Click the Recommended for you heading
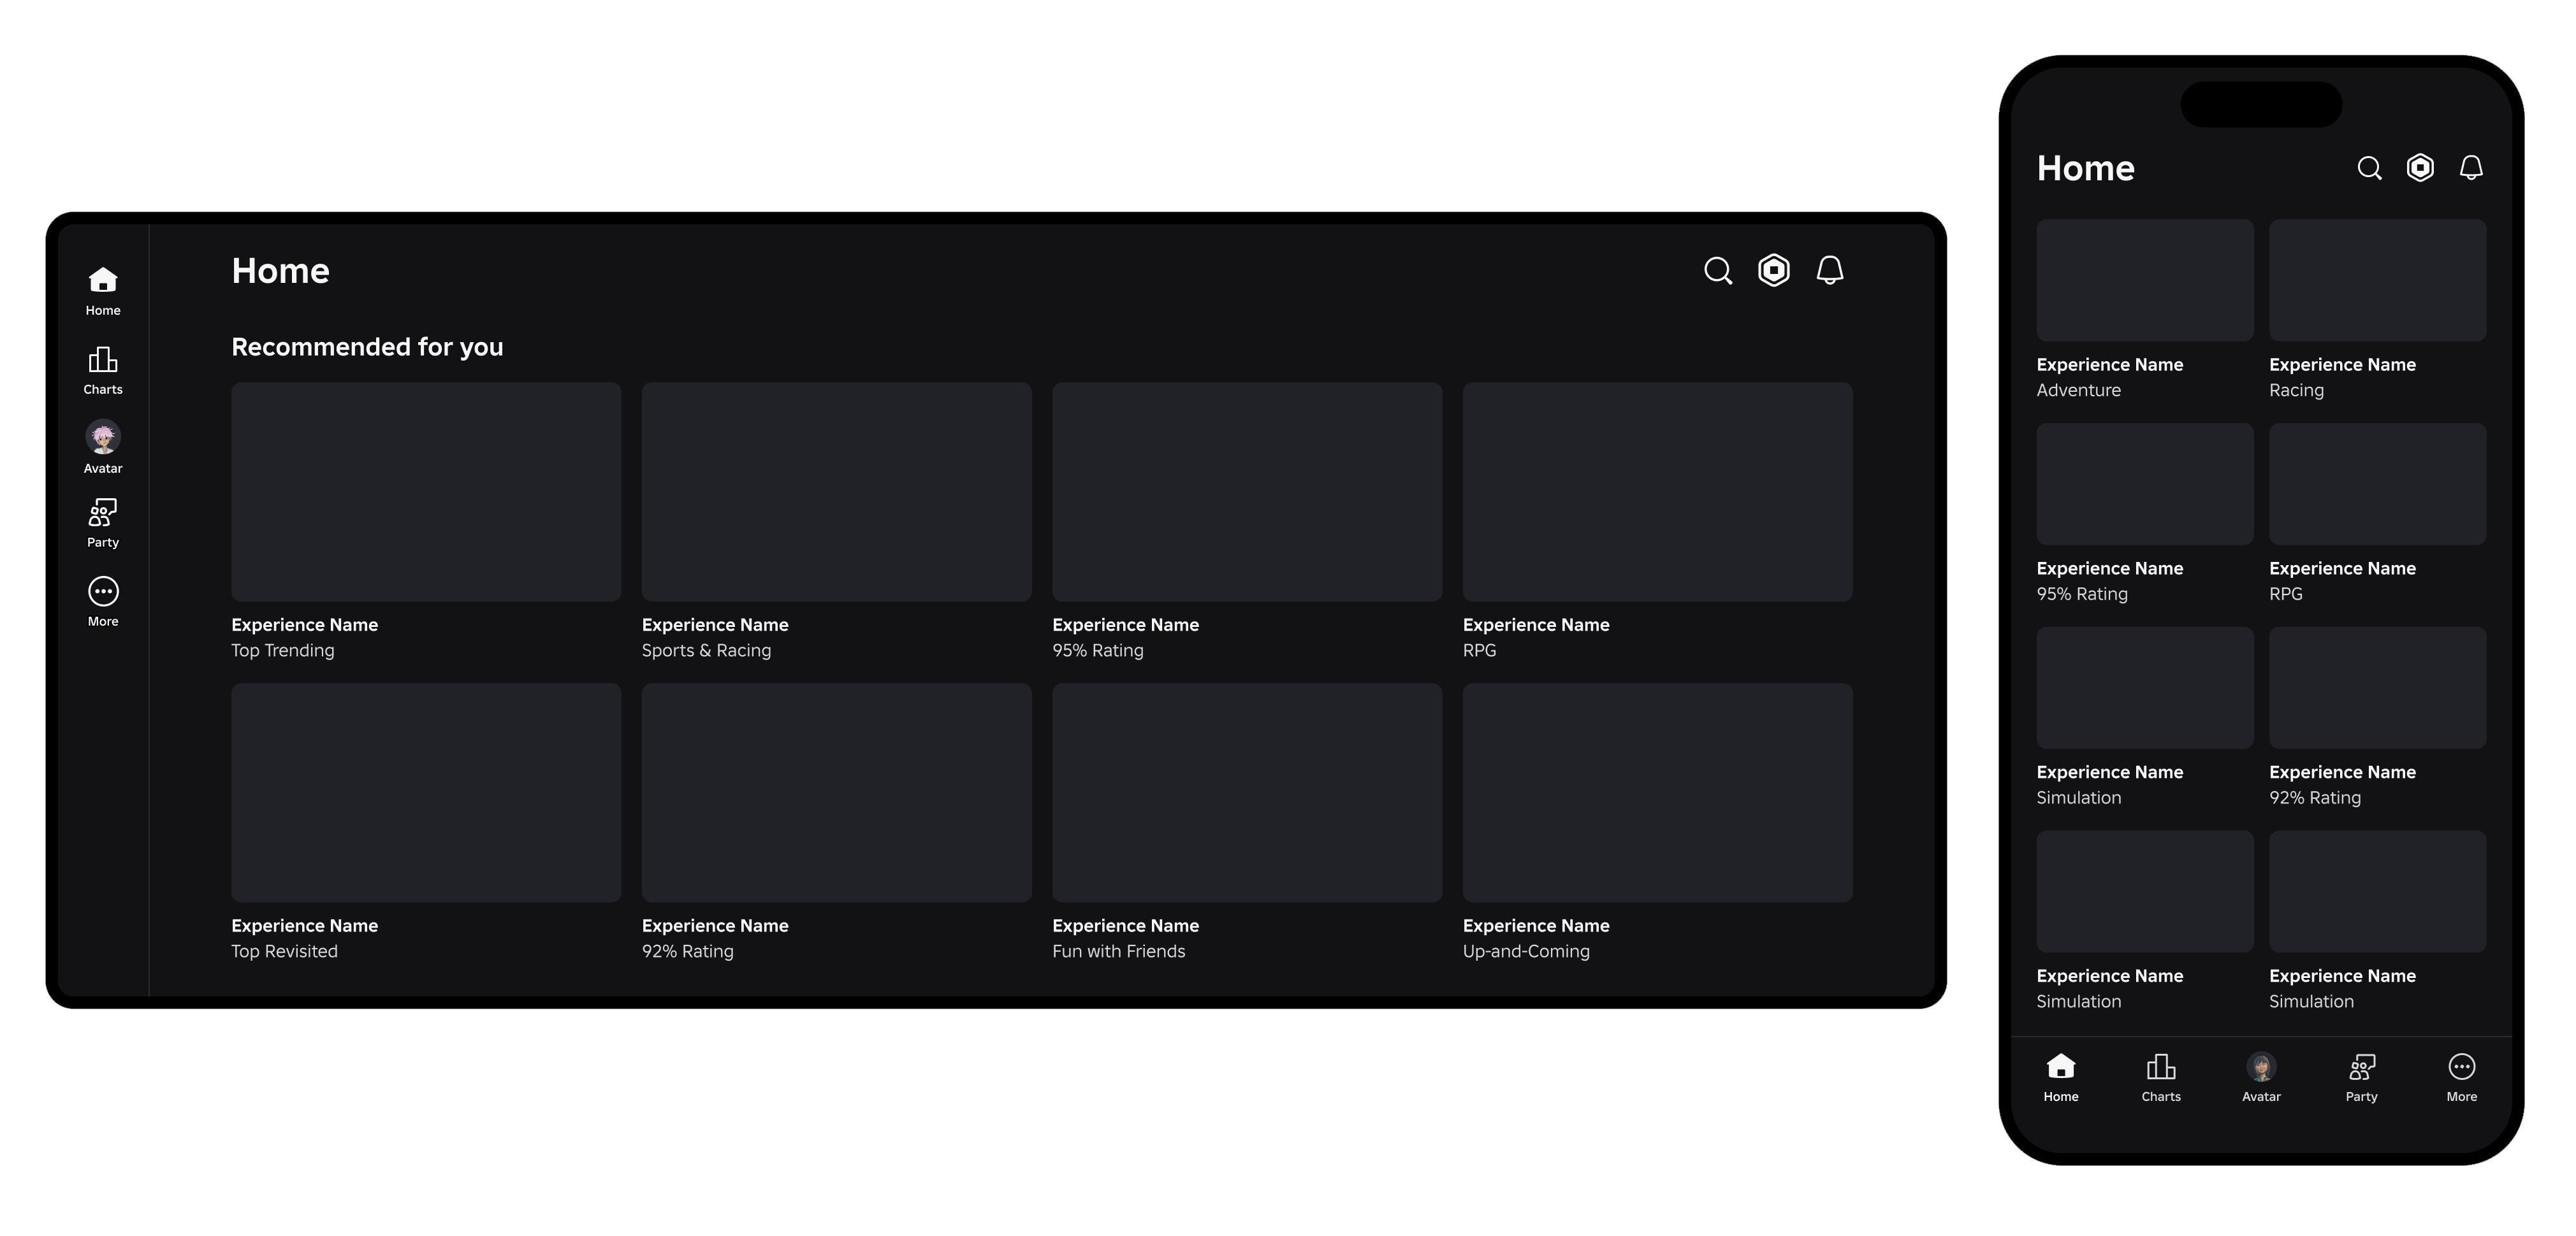 367,347
